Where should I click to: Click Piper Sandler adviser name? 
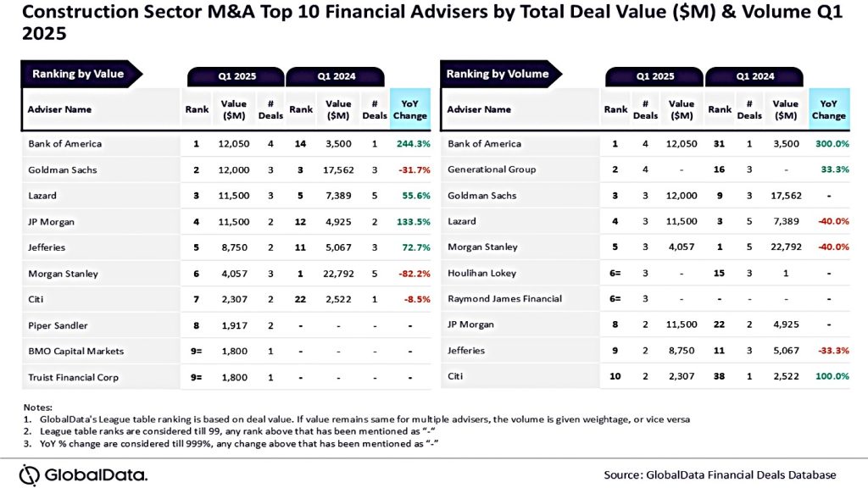coord(58,325)
